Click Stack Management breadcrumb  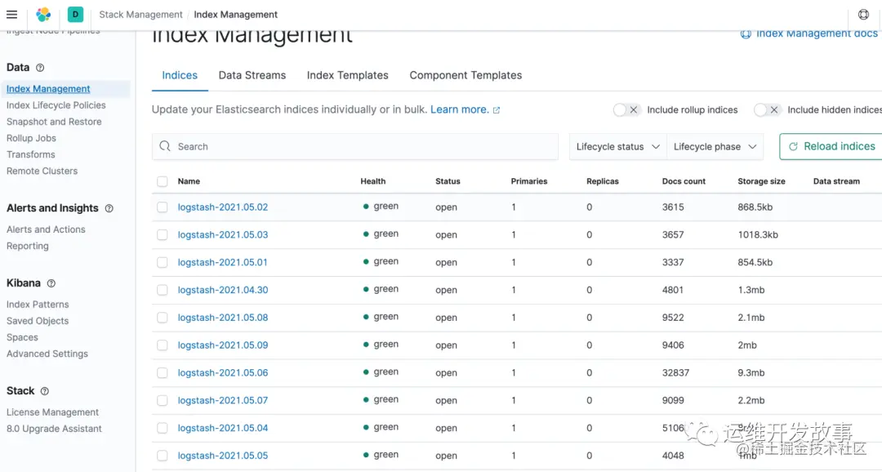pos(140,15)
